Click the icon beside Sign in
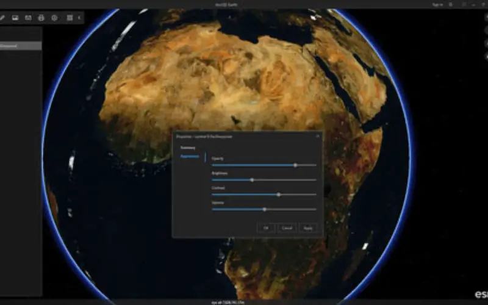Screen dimensions: 488x305 pyautogui.click(x=451, y=5)
